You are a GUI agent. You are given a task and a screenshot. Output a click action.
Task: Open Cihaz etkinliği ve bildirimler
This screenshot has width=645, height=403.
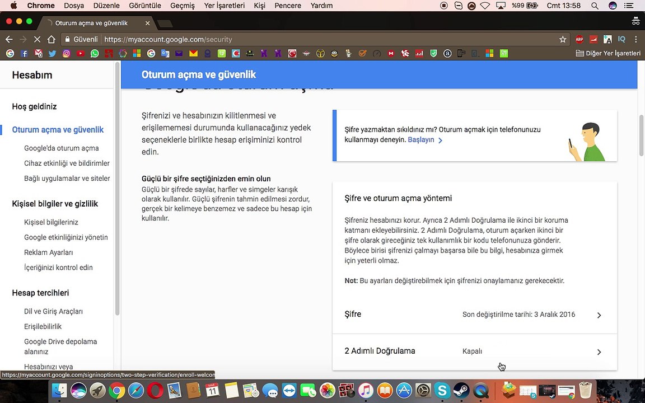(x=67, y=163)
